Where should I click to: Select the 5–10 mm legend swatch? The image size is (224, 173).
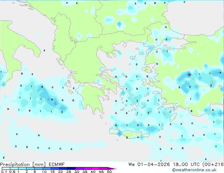point(39,168)
